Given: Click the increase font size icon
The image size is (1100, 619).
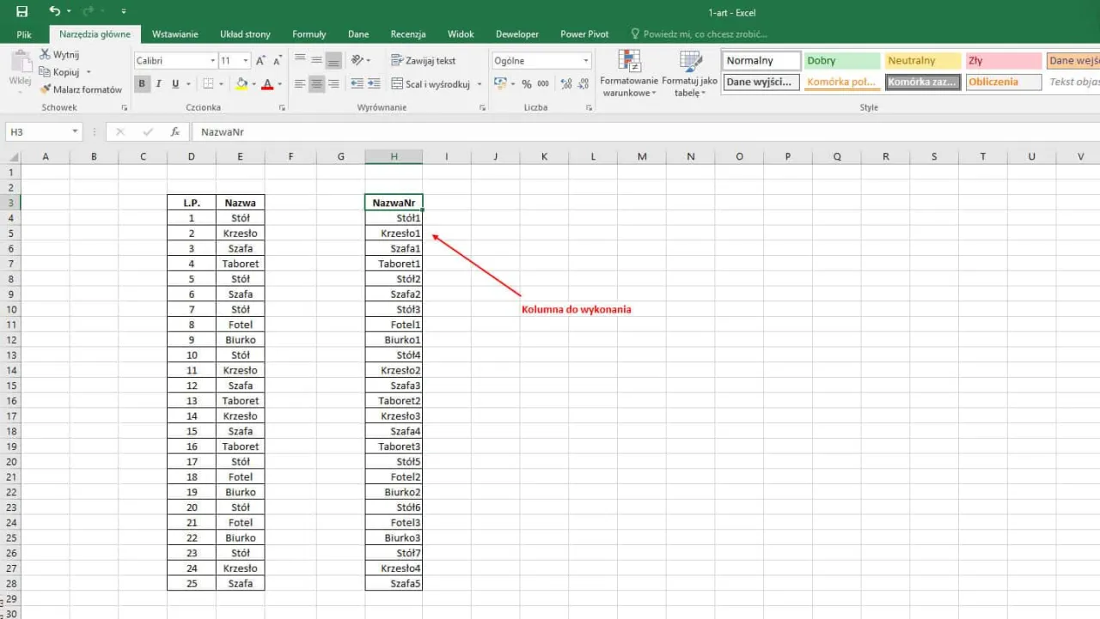Looking at the screenshot, I should [x=260, y=61].
